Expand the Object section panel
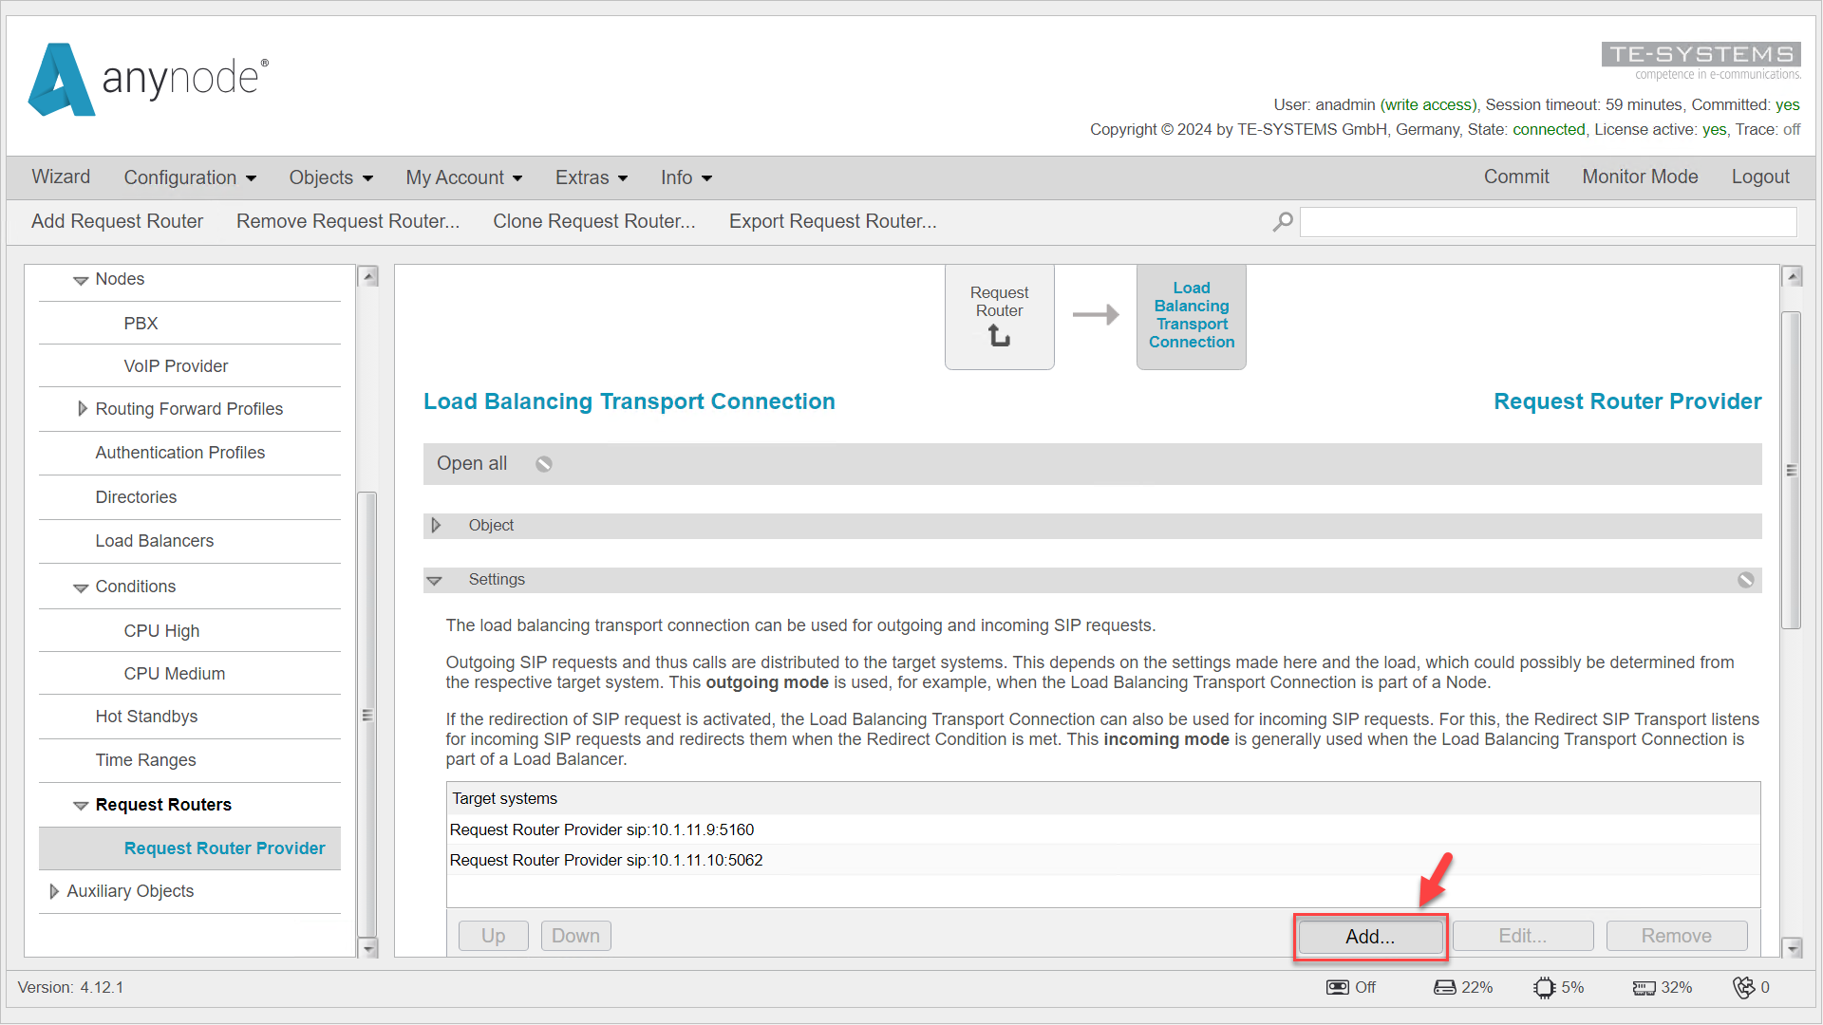Screen dimensions: 1823x1025 click(x=437, y=525)
